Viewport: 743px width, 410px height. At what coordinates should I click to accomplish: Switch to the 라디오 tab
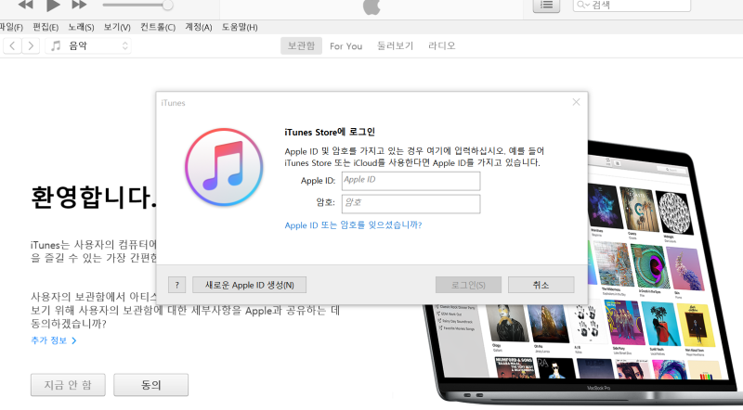pos(442,46)
